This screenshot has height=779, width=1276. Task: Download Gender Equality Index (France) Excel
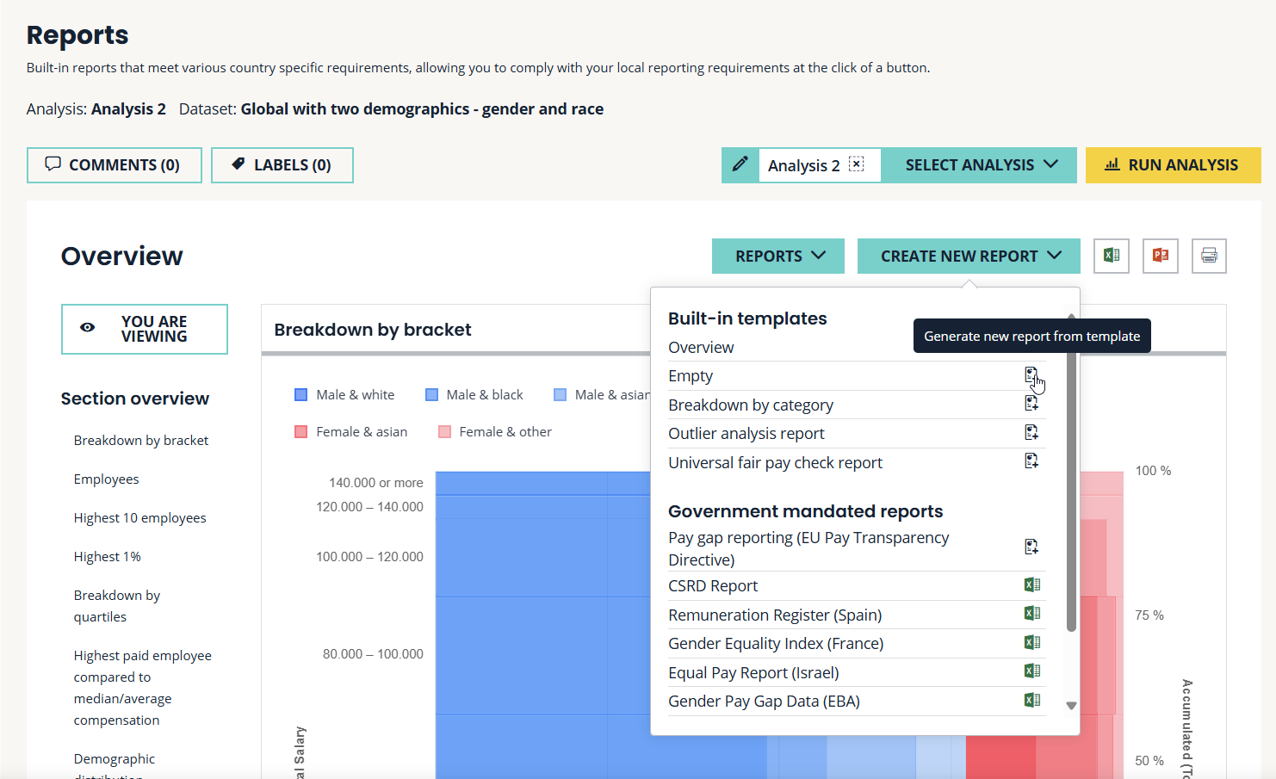1031,643
